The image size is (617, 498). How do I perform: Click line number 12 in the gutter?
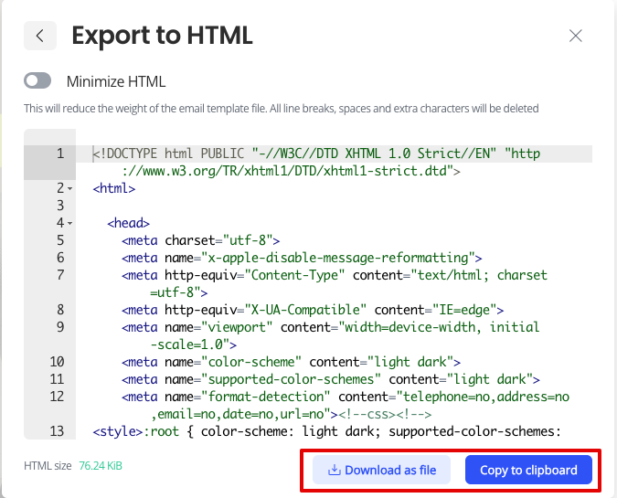click(57, 397)
